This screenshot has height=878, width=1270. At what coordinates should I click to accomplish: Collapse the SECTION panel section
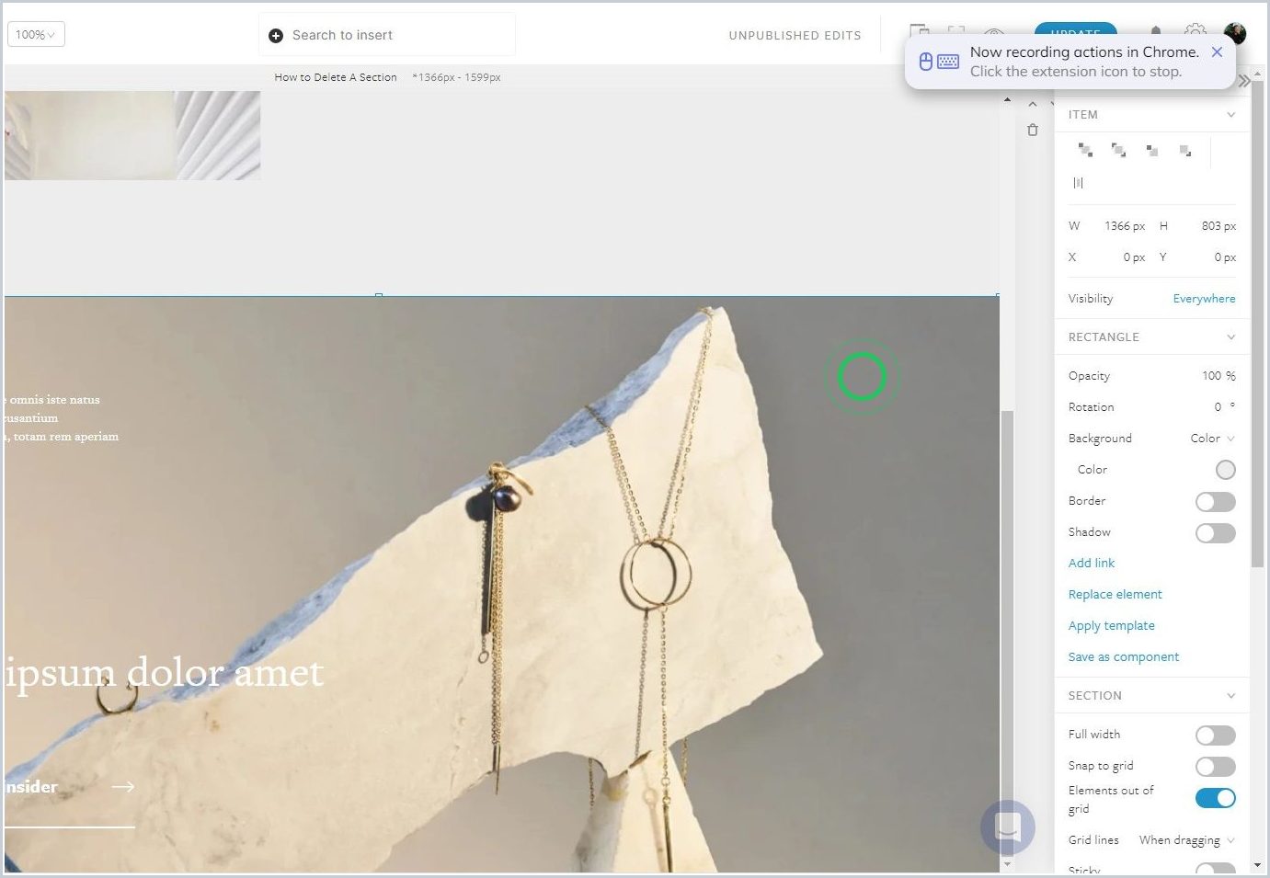(x=1230, y=696)
